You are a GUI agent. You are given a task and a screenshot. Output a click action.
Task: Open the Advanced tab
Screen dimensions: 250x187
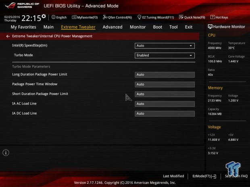(112, 27)
